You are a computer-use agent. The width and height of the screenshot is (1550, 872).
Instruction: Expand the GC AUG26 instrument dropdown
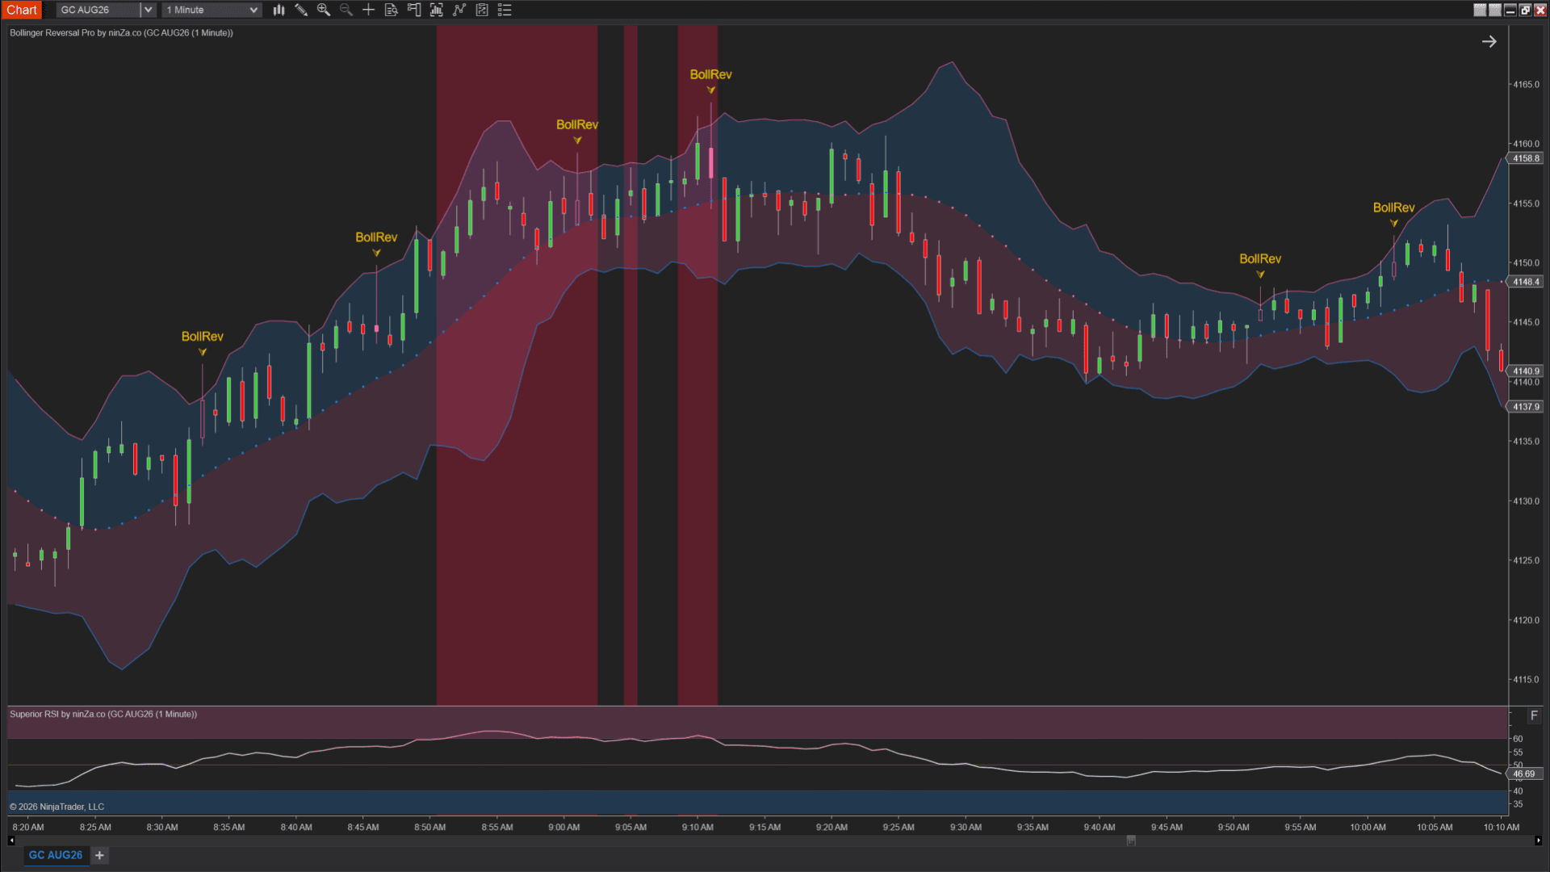148,10
